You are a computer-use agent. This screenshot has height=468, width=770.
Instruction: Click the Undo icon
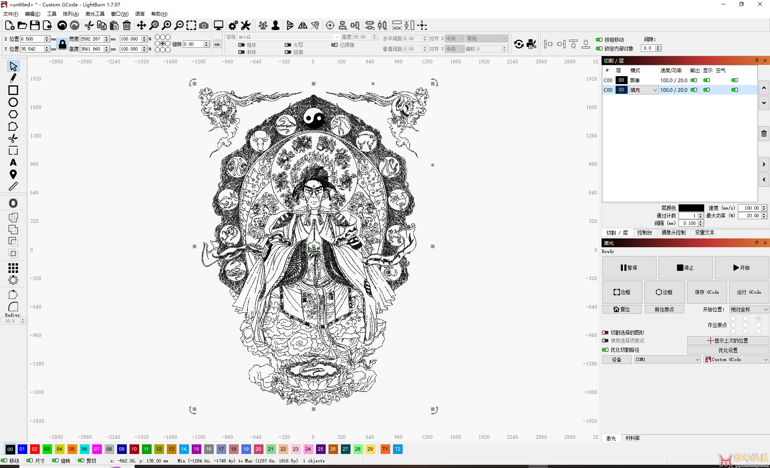[62, 26]
